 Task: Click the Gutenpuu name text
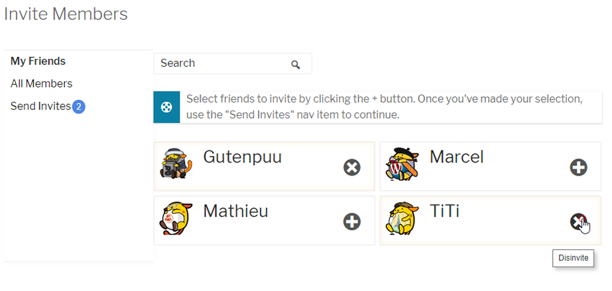pos(243,157)
